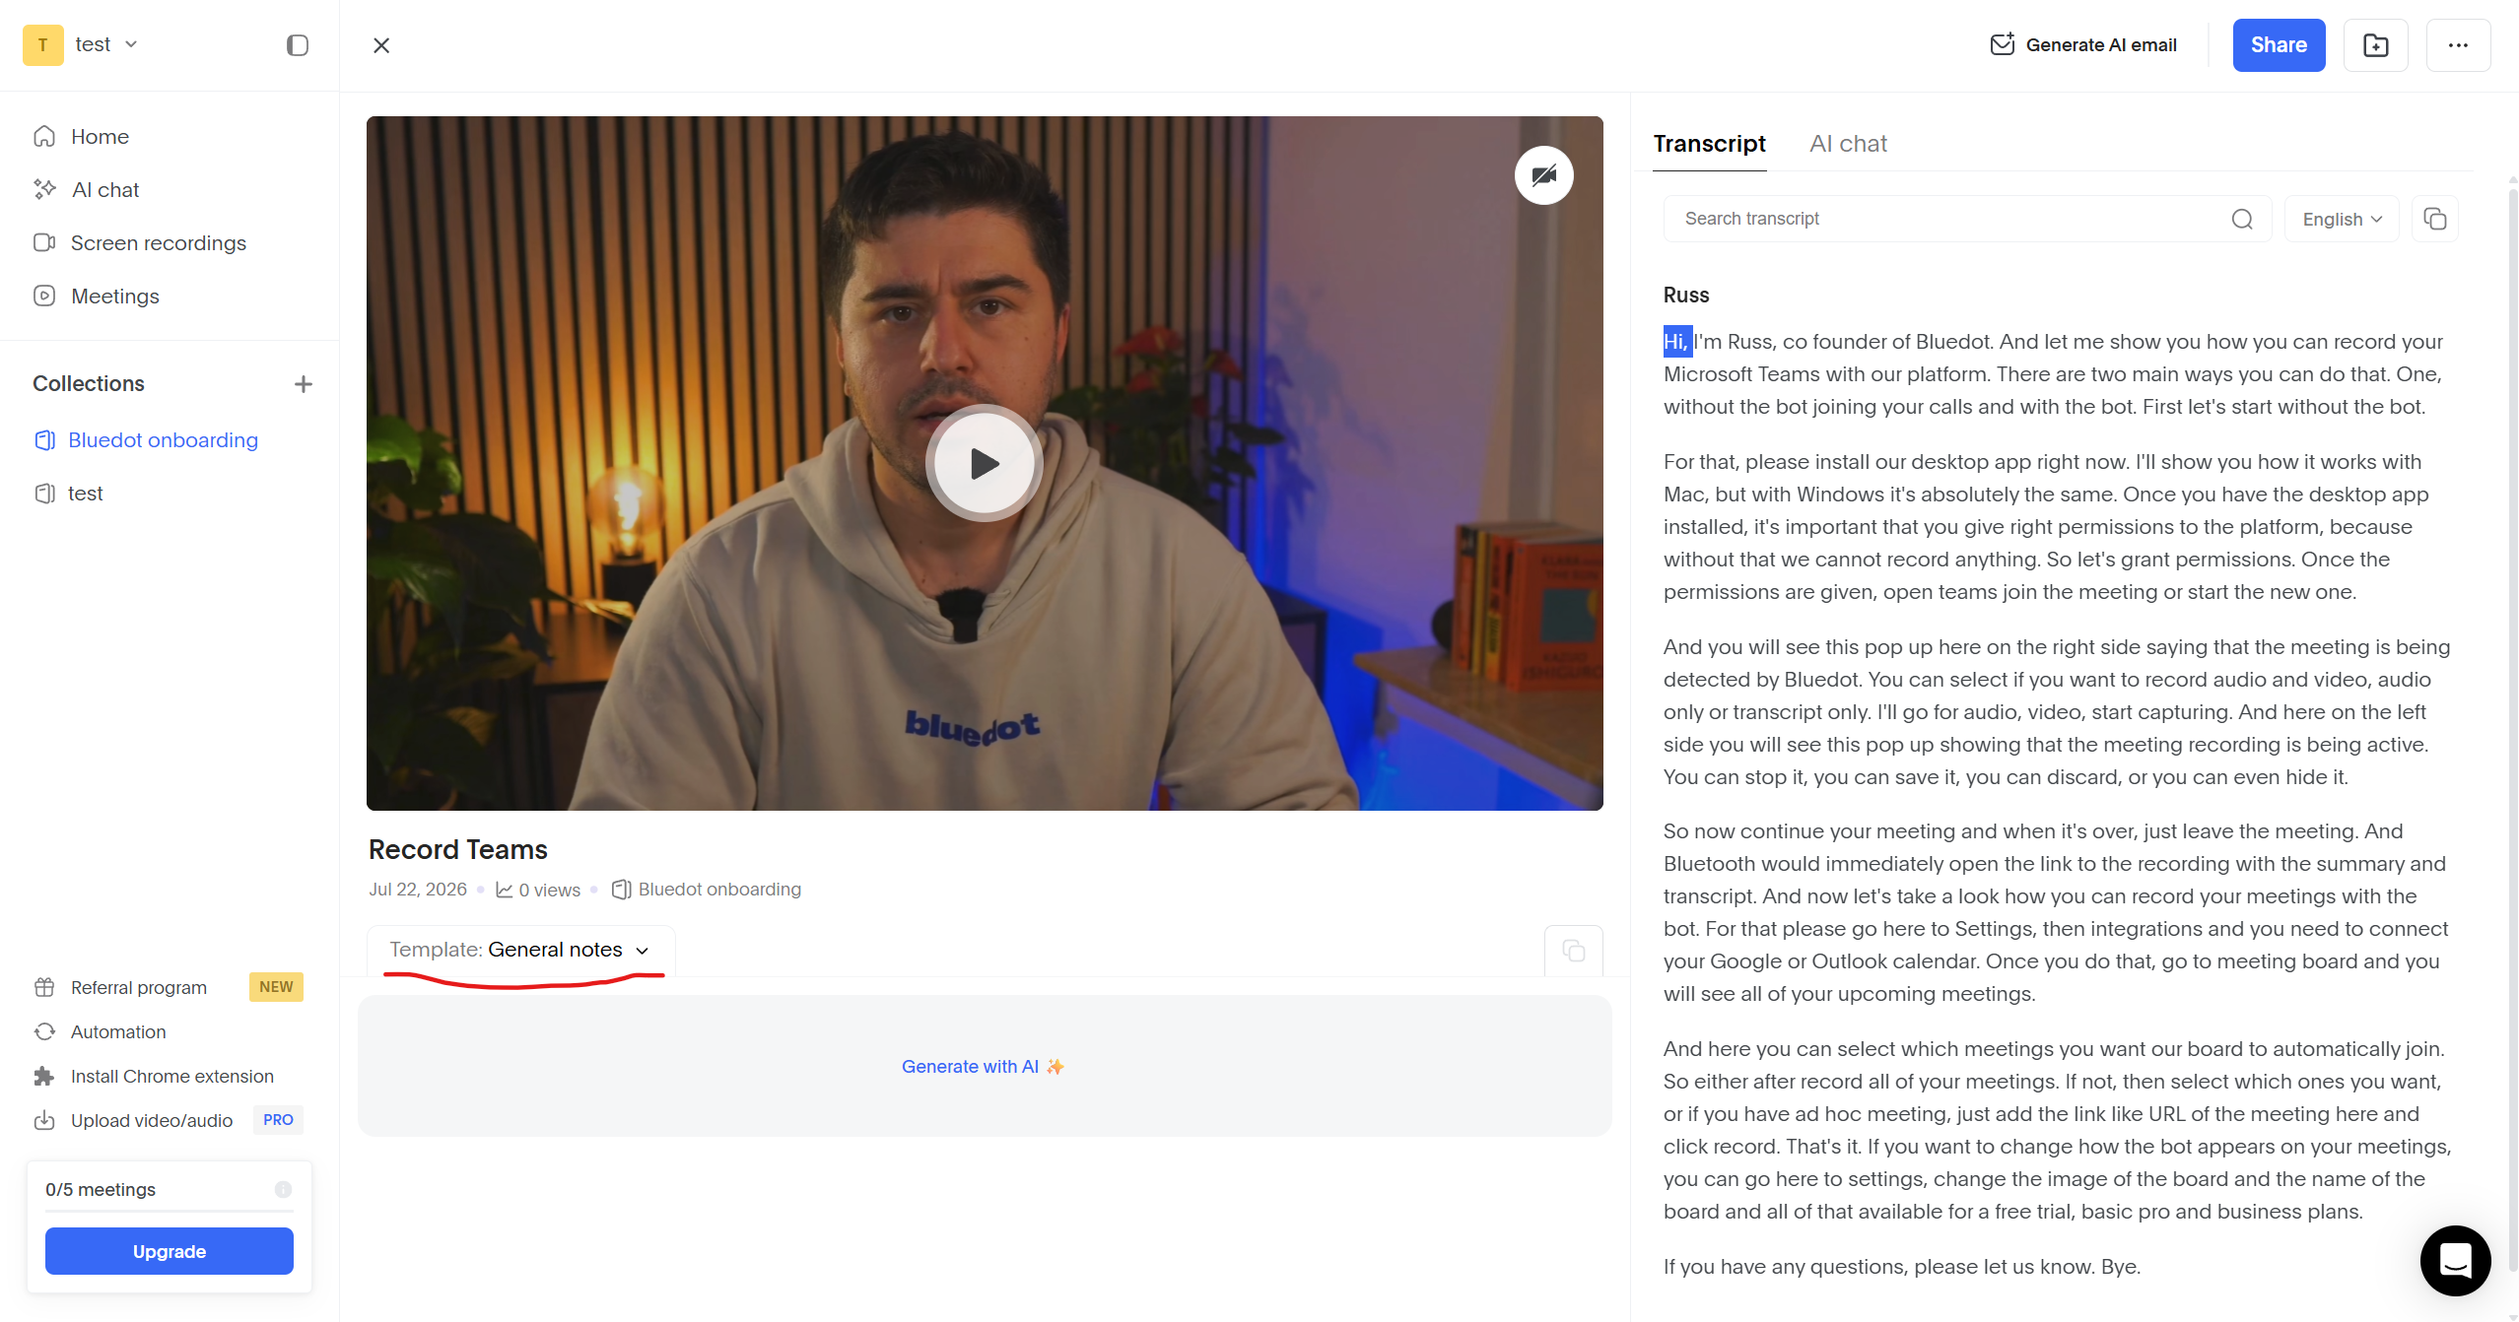Image resolution: width=2519 pixels, height=1322 pixels.
Task: Click Install Chrome extension
Action: pyautogui.click(x=172, y=1076)
